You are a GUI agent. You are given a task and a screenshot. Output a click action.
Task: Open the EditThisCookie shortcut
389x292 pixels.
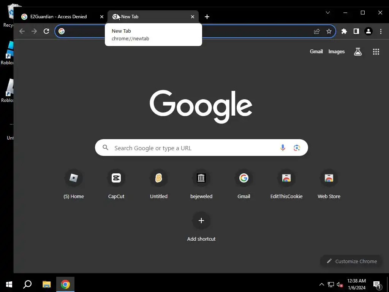coord(286,184)
